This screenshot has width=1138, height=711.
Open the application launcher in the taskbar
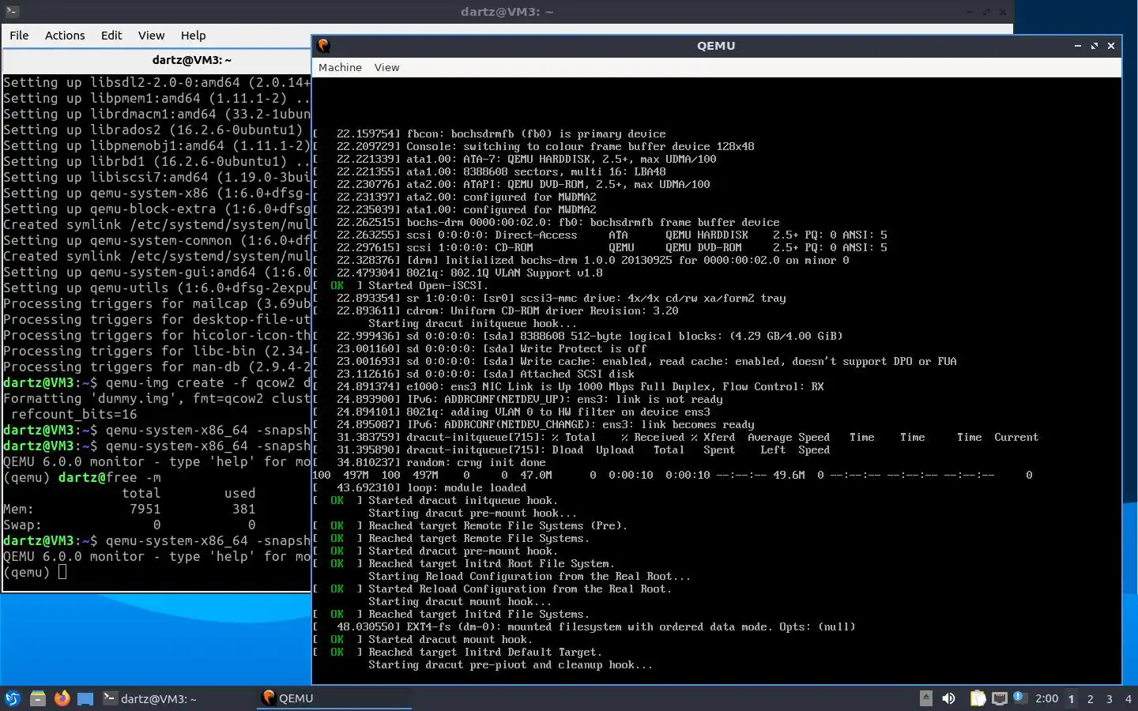point(13,698)
